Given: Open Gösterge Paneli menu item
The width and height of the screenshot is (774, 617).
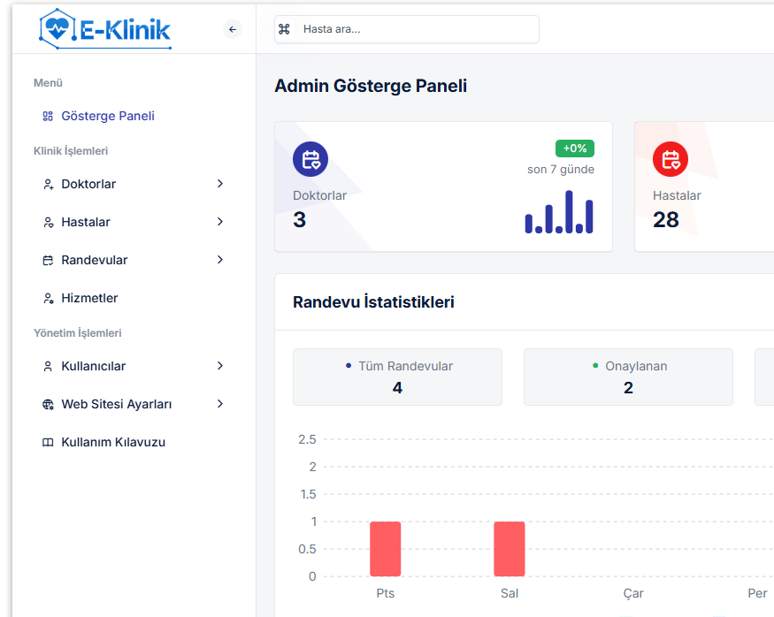Looking at the screenshot, I should [x=108, y=117].
